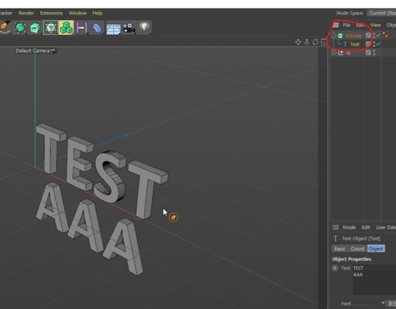Click the viewport dolly zoom icon

pos(307,42)
